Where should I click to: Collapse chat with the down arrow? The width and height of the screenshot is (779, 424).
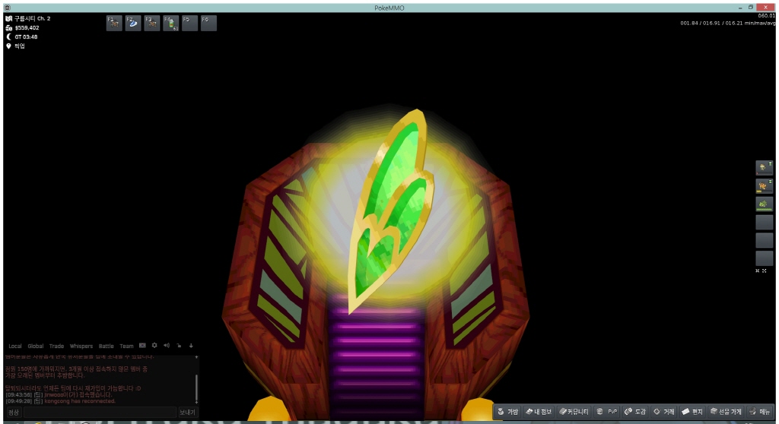191,346
